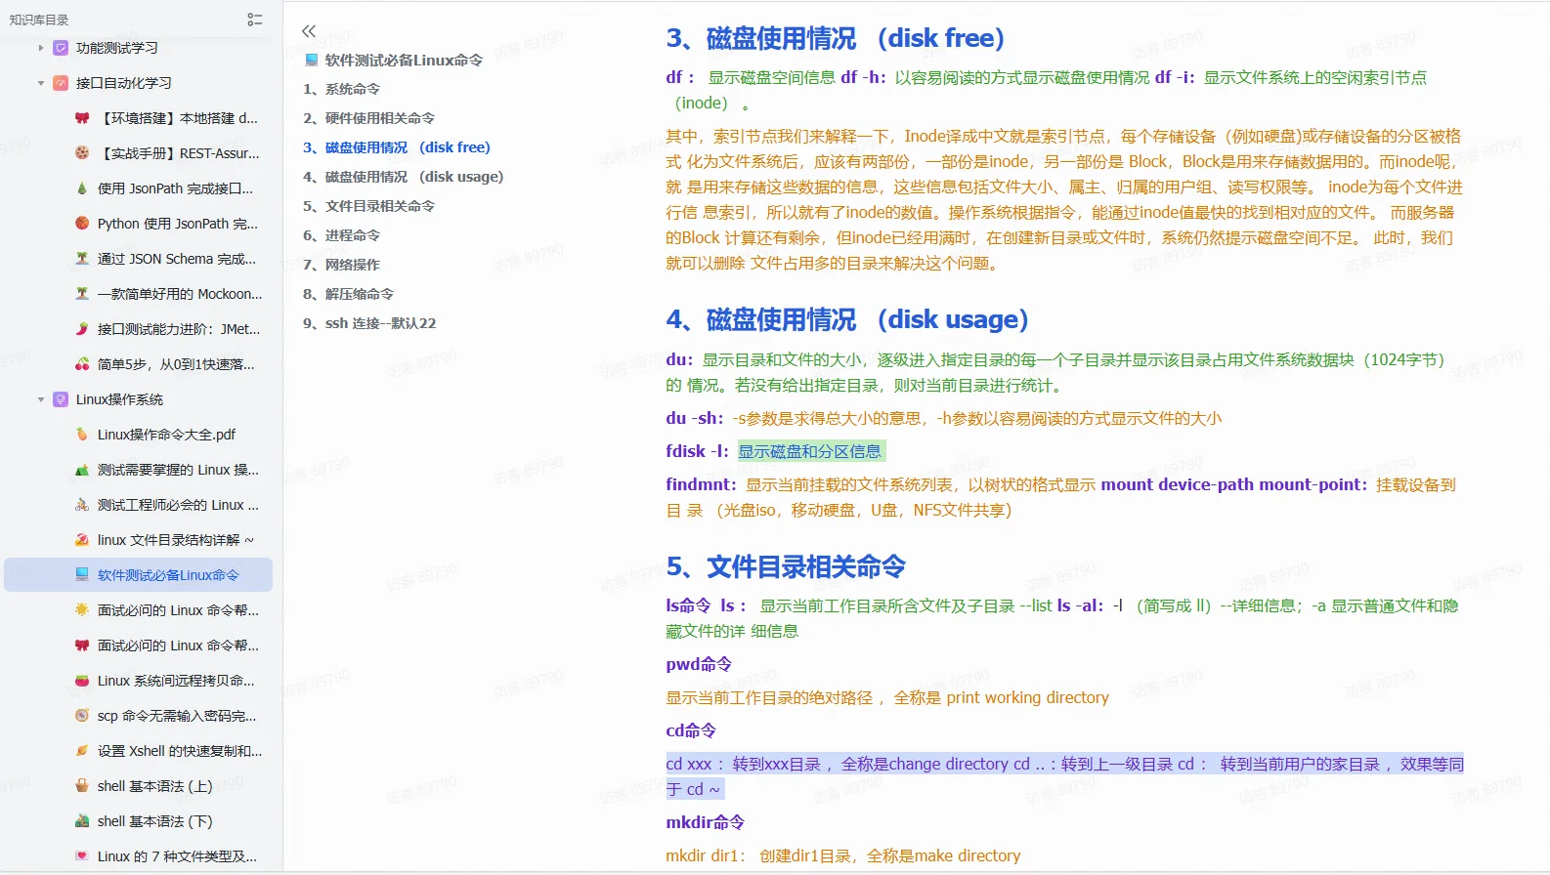Jump to outline item 9、ssh 连接--默认22
Viewport: 1550px width, 875px height.
(x=369, y=323)
